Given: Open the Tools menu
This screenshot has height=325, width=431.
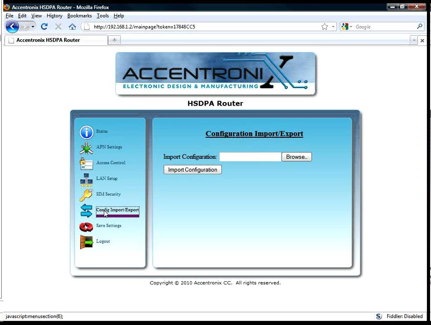Looking at the screenshot, I should pyautogui.click(x=103, y=16).
